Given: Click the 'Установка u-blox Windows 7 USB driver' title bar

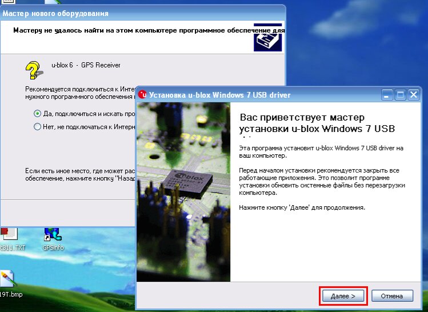Looking at the screenshot, I should tap(278, 95).
